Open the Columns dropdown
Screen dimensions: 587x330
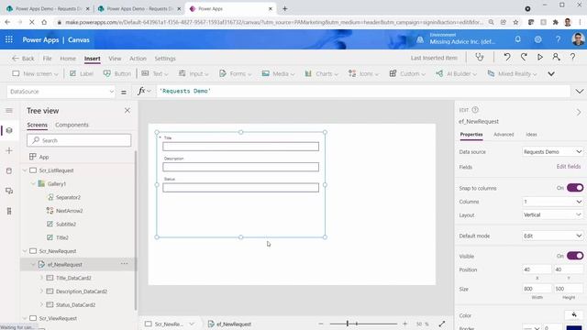[552, 202]
